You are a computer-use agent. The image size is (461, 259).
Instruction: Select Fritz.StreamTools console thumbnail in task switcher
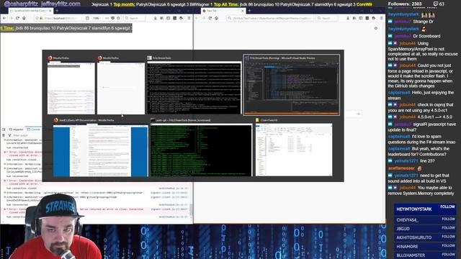[x=194, y=85]
